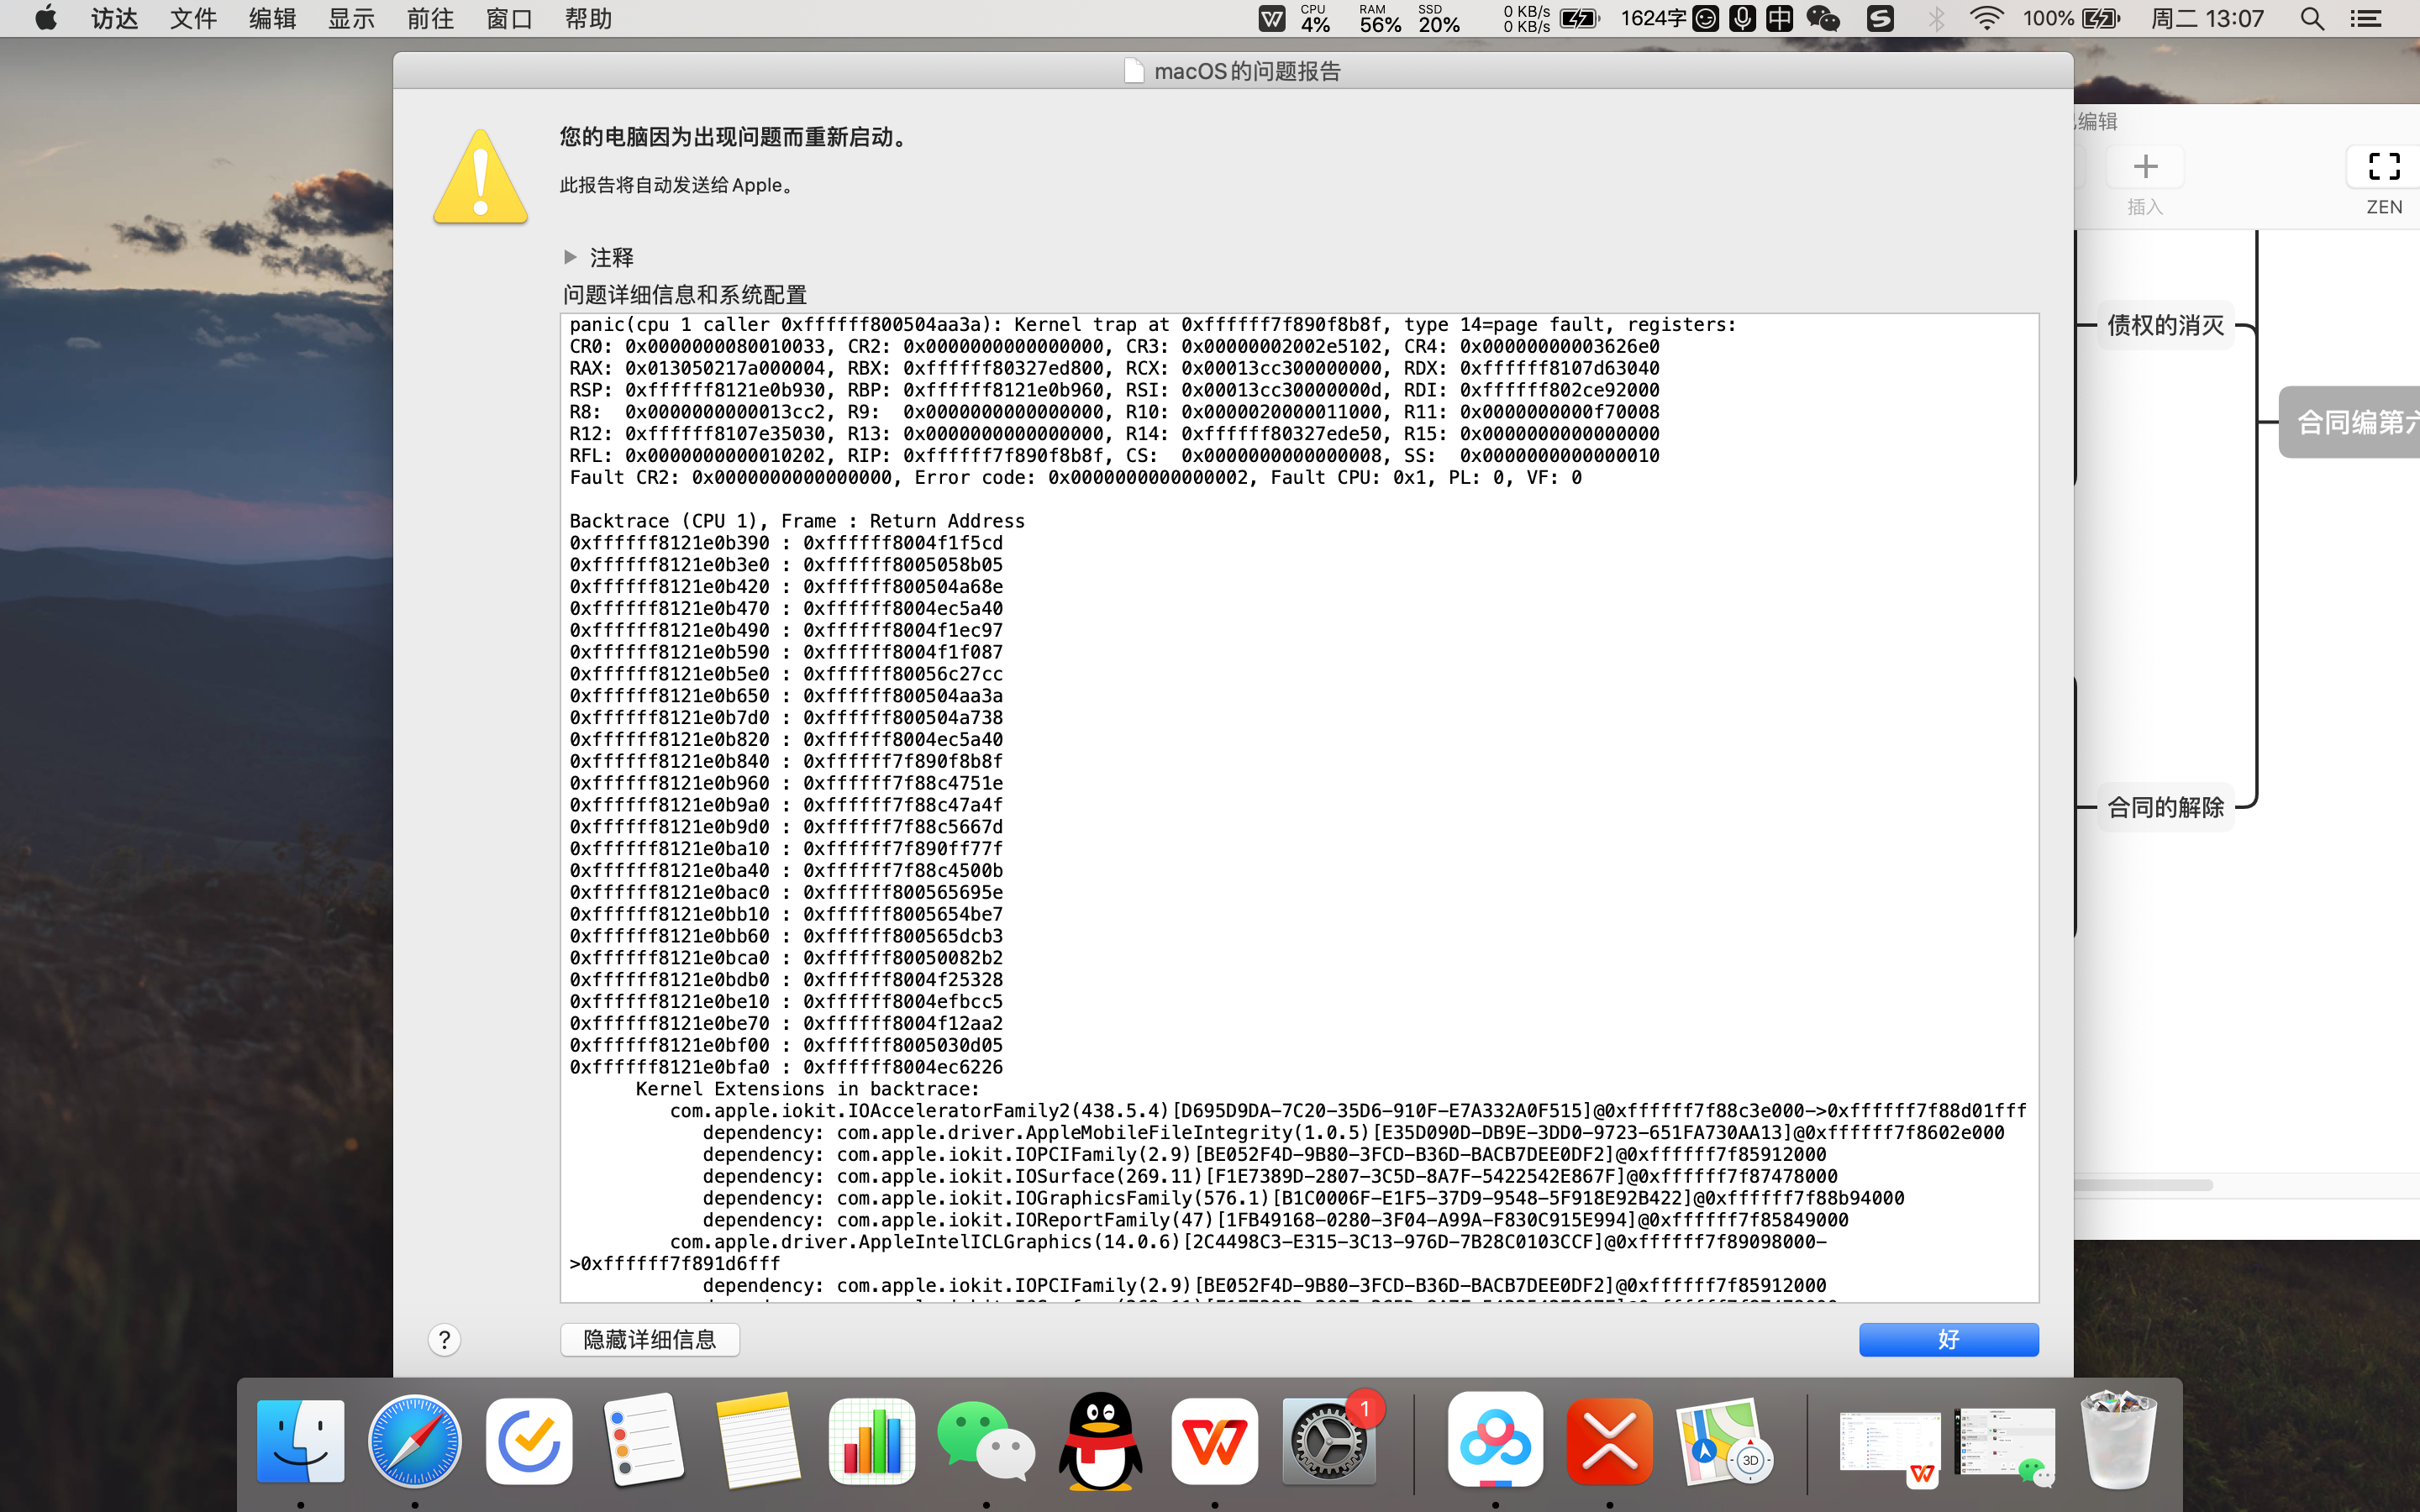Click the Spotlight search icon
The height and width of the screenshot is (1512, 2420).
click(2311, 18)
